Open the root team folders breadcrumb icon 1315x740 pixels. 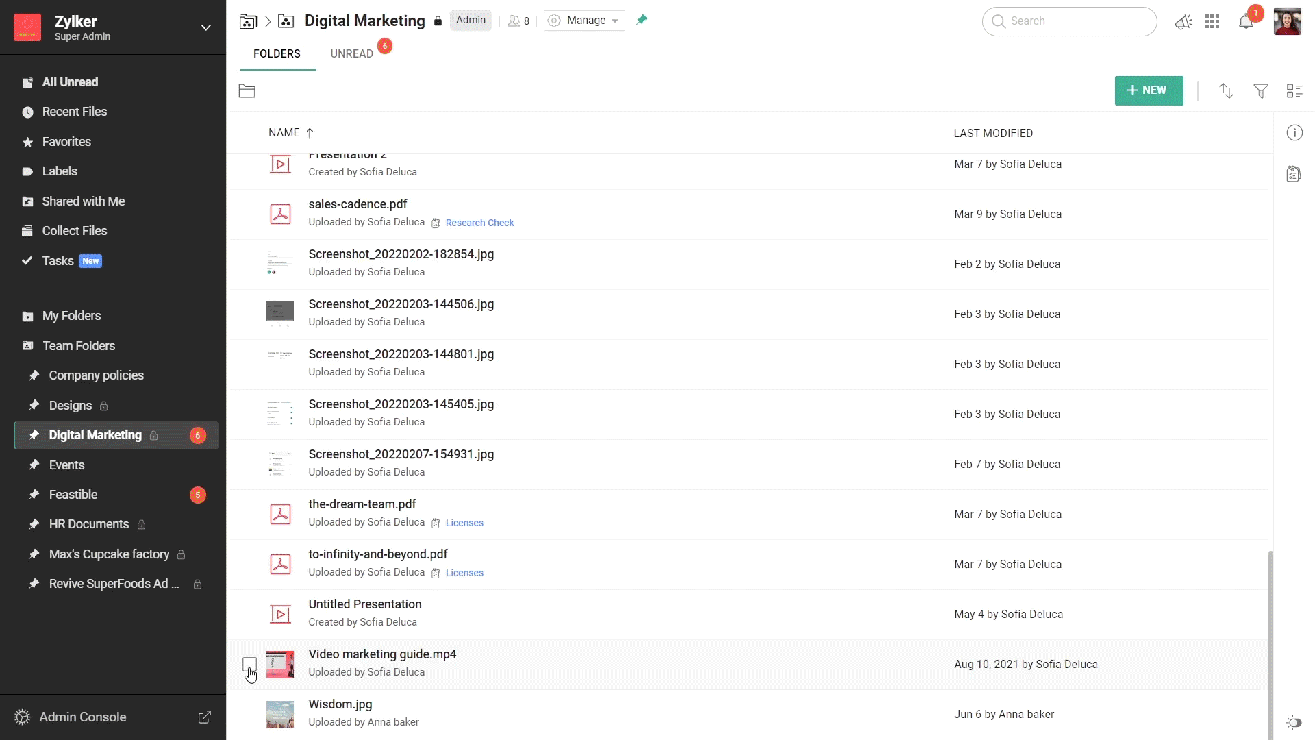pyautogui.click(x=248, y=21)
